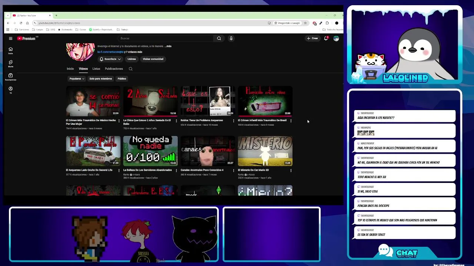Expand the Suscrito/a notification dropdown
Viewport: 474px width, 266px height.
110,59
